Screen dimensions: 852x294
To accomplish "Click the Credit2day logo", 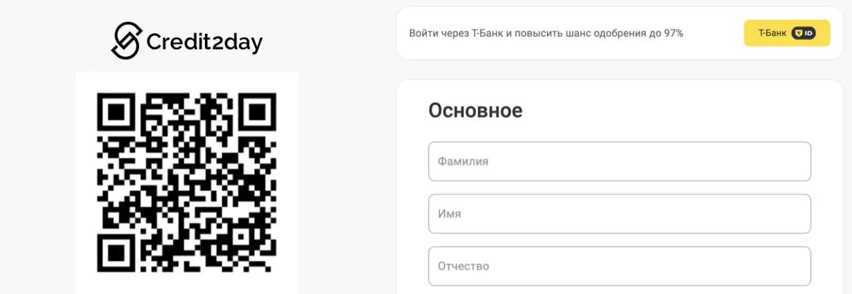I will [187, 41].
